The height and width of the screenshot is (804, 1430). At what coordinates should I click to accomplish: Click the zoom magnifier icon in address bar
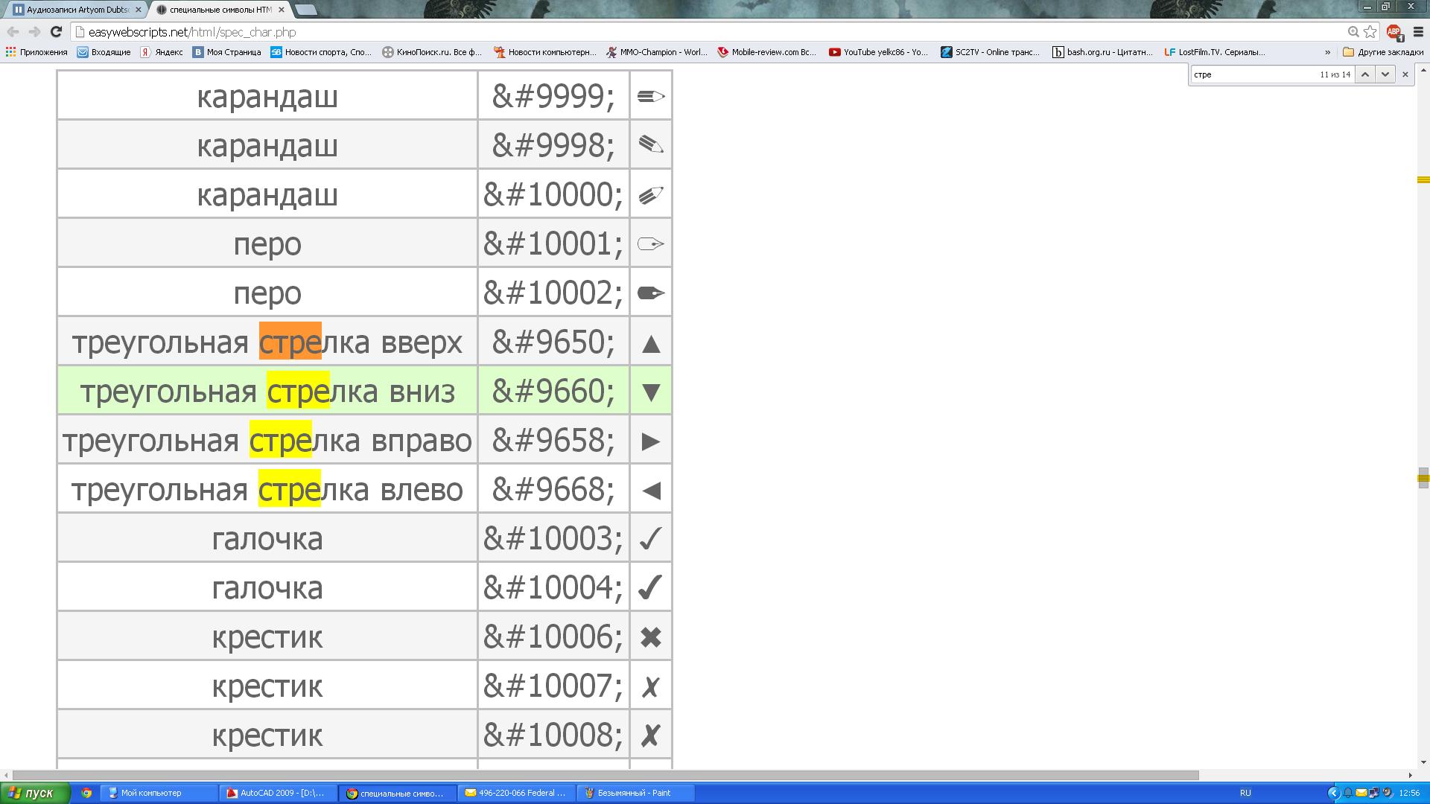[x=1353, y=32]
